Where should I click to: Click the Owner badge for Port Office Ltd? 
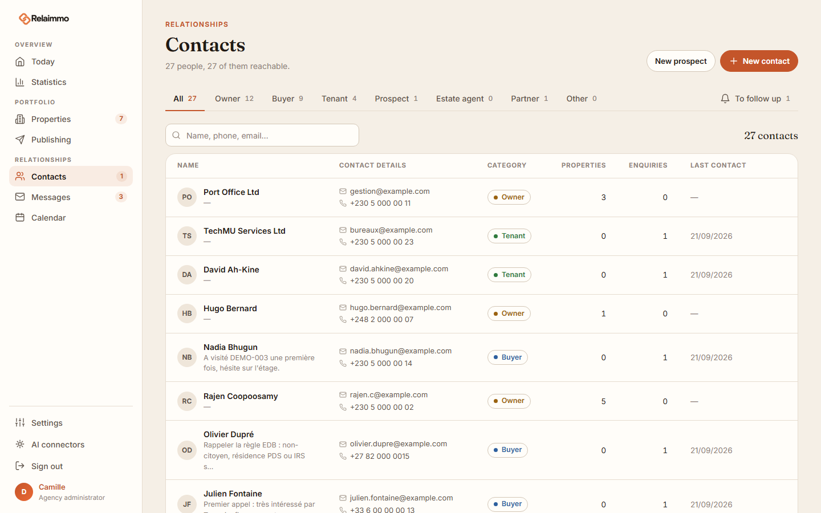[x=509, y=197]
